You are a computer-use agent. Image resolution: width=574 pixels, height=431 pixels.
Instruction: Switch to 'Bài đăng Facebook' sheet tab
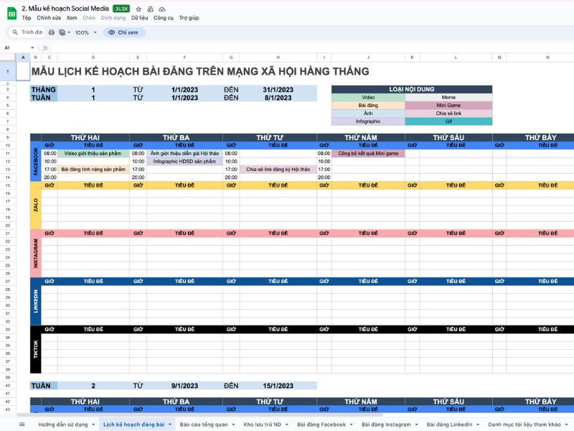click(x=321, y=425)
